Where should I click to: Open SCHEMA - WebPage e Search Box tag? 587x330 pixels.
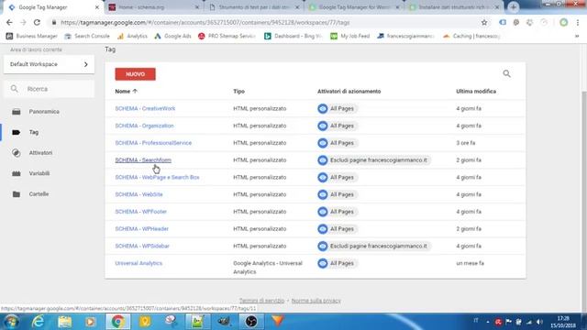(x=157, y=177)
